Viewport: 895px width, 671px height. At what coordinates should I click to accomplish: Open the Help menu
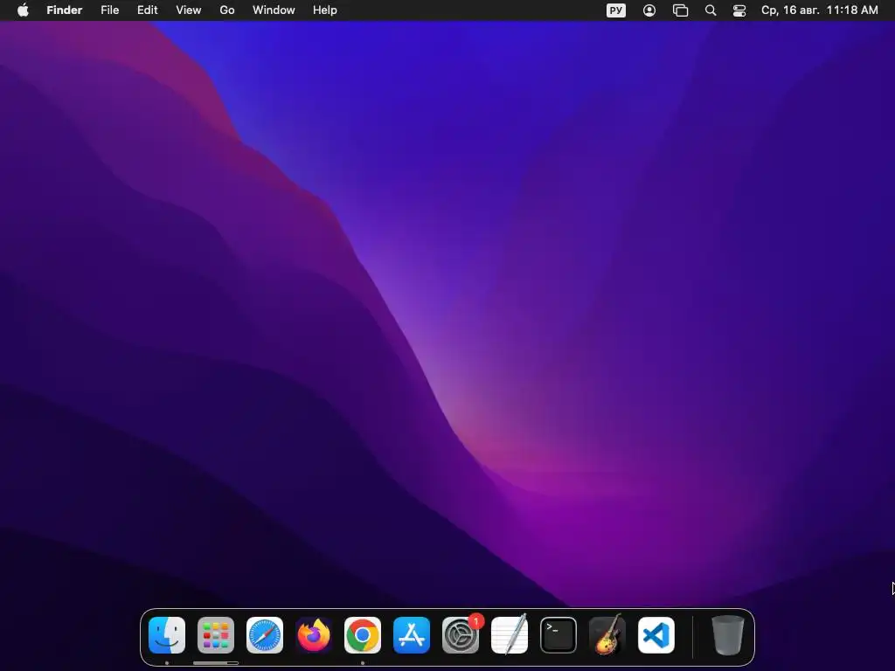pyautogui.click(x=325, y=10)
